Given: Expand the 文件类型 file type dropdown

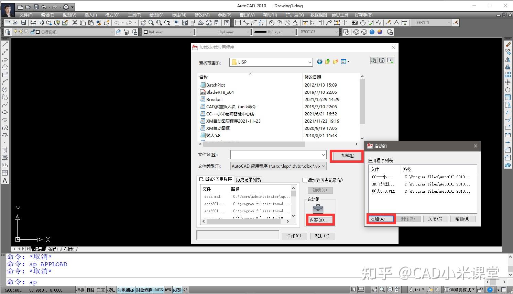Looking at the screenshot, I should pos(323,166).
